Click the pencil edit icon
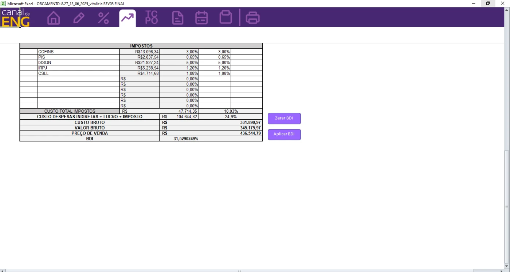 [x=79, y=18]
